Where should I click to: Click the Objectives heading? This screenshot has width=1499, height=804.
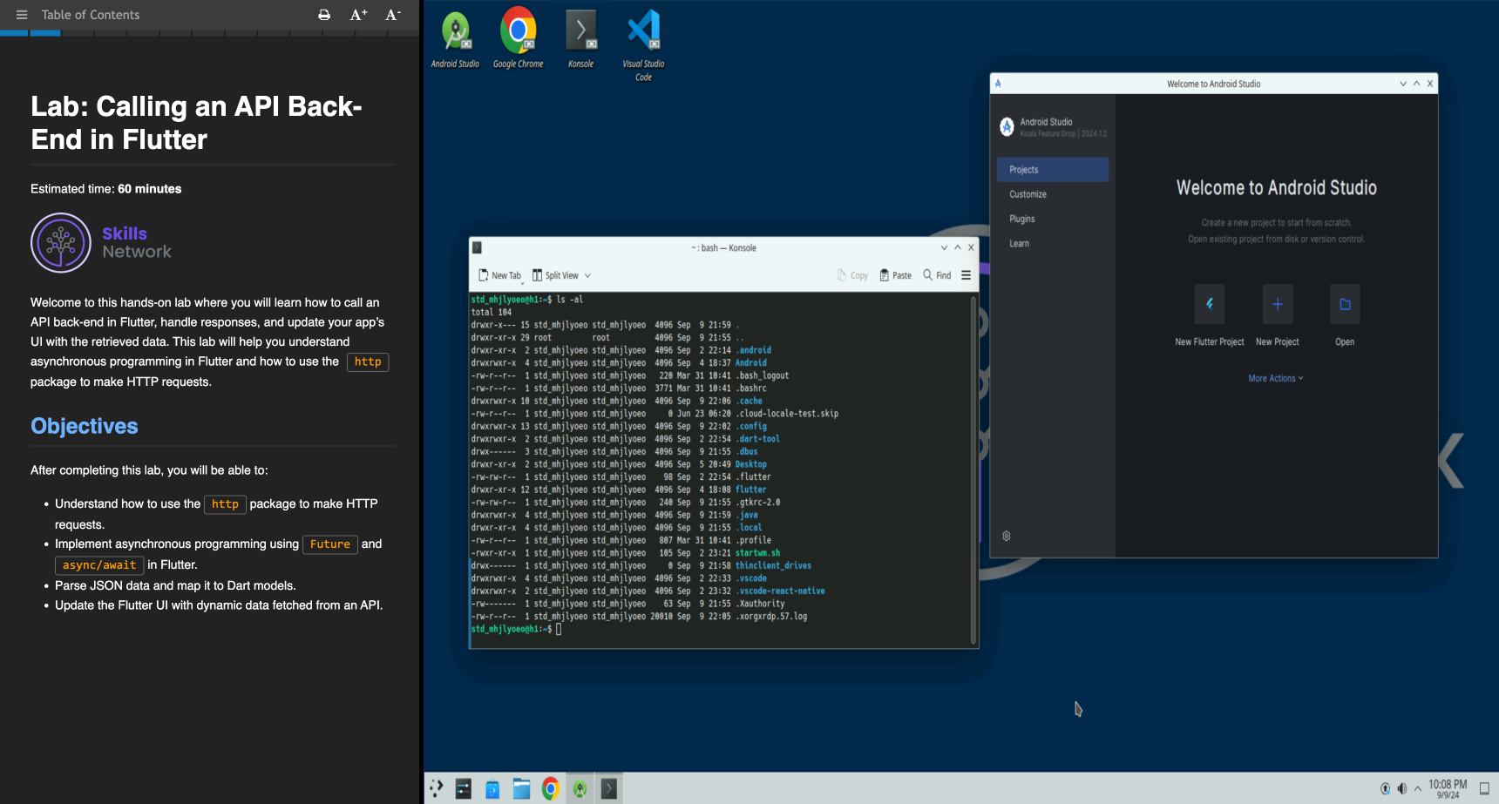point(85,426)
